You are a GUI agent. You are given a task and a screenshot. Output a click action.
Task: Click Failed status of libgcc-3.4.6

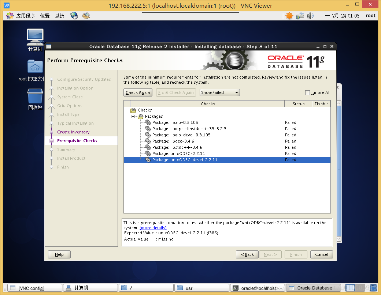tap(291, 141)
